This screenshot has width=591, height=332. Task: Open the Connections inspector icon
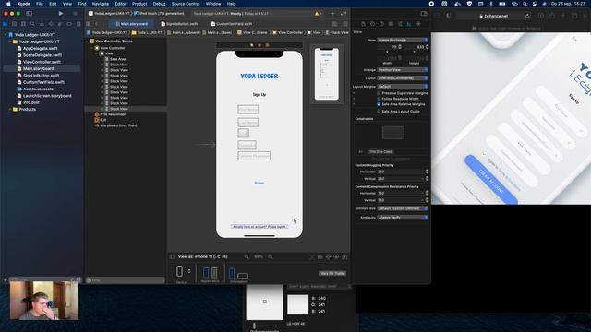(x=418, y=24)
